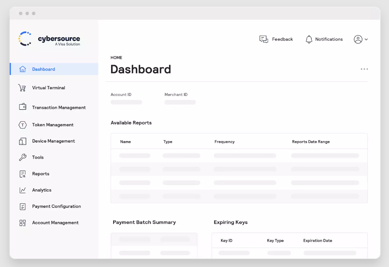This screenshot has height=267, width=389.
Task: Click the Account Management grid icon
Action: click(x=22, y=223)
